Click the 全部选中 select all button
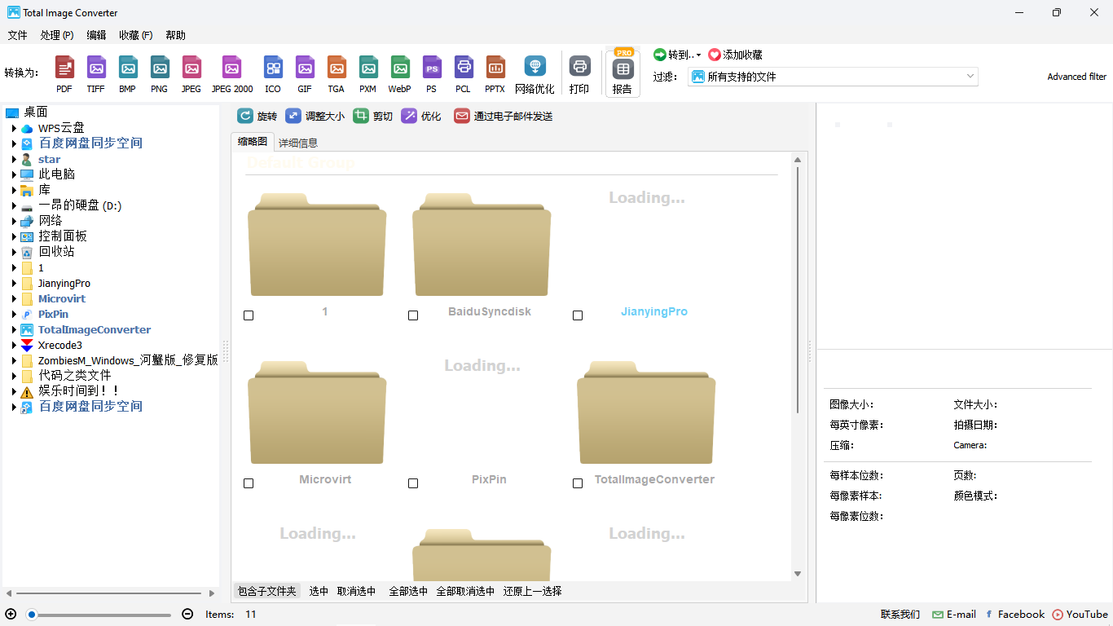Screen dimensions: 1113x626 408,591
